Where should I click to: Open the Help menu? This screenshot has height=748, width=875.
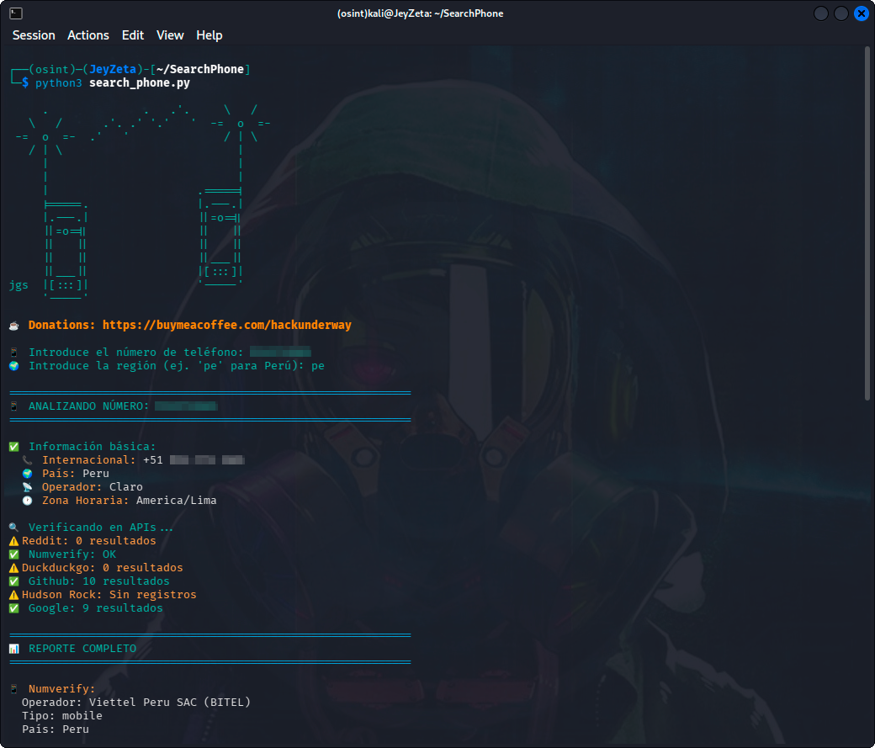(209, 35)
